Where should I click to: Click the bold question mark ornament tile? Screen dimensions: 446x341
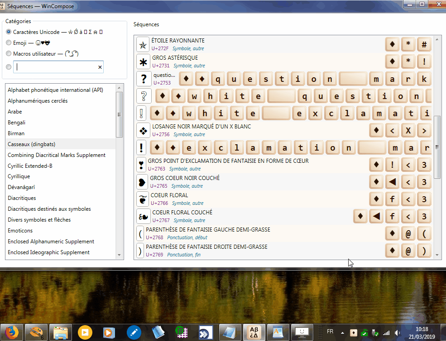click(144, 79)
